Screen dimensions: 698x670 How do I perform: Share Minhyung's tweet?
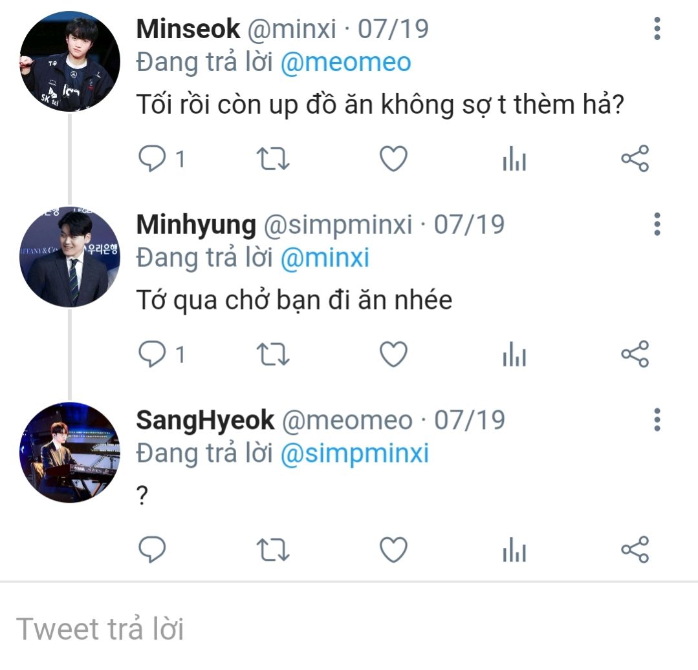click(635, 355)
